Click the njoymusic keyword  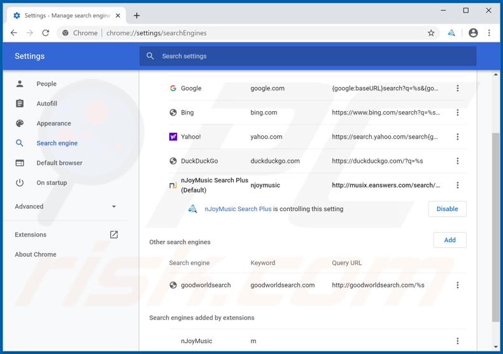click(x=265, y=185)
